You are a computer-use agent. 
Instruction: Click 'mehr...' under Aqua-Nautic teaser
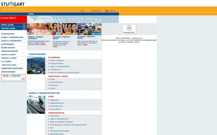(86, 45)
